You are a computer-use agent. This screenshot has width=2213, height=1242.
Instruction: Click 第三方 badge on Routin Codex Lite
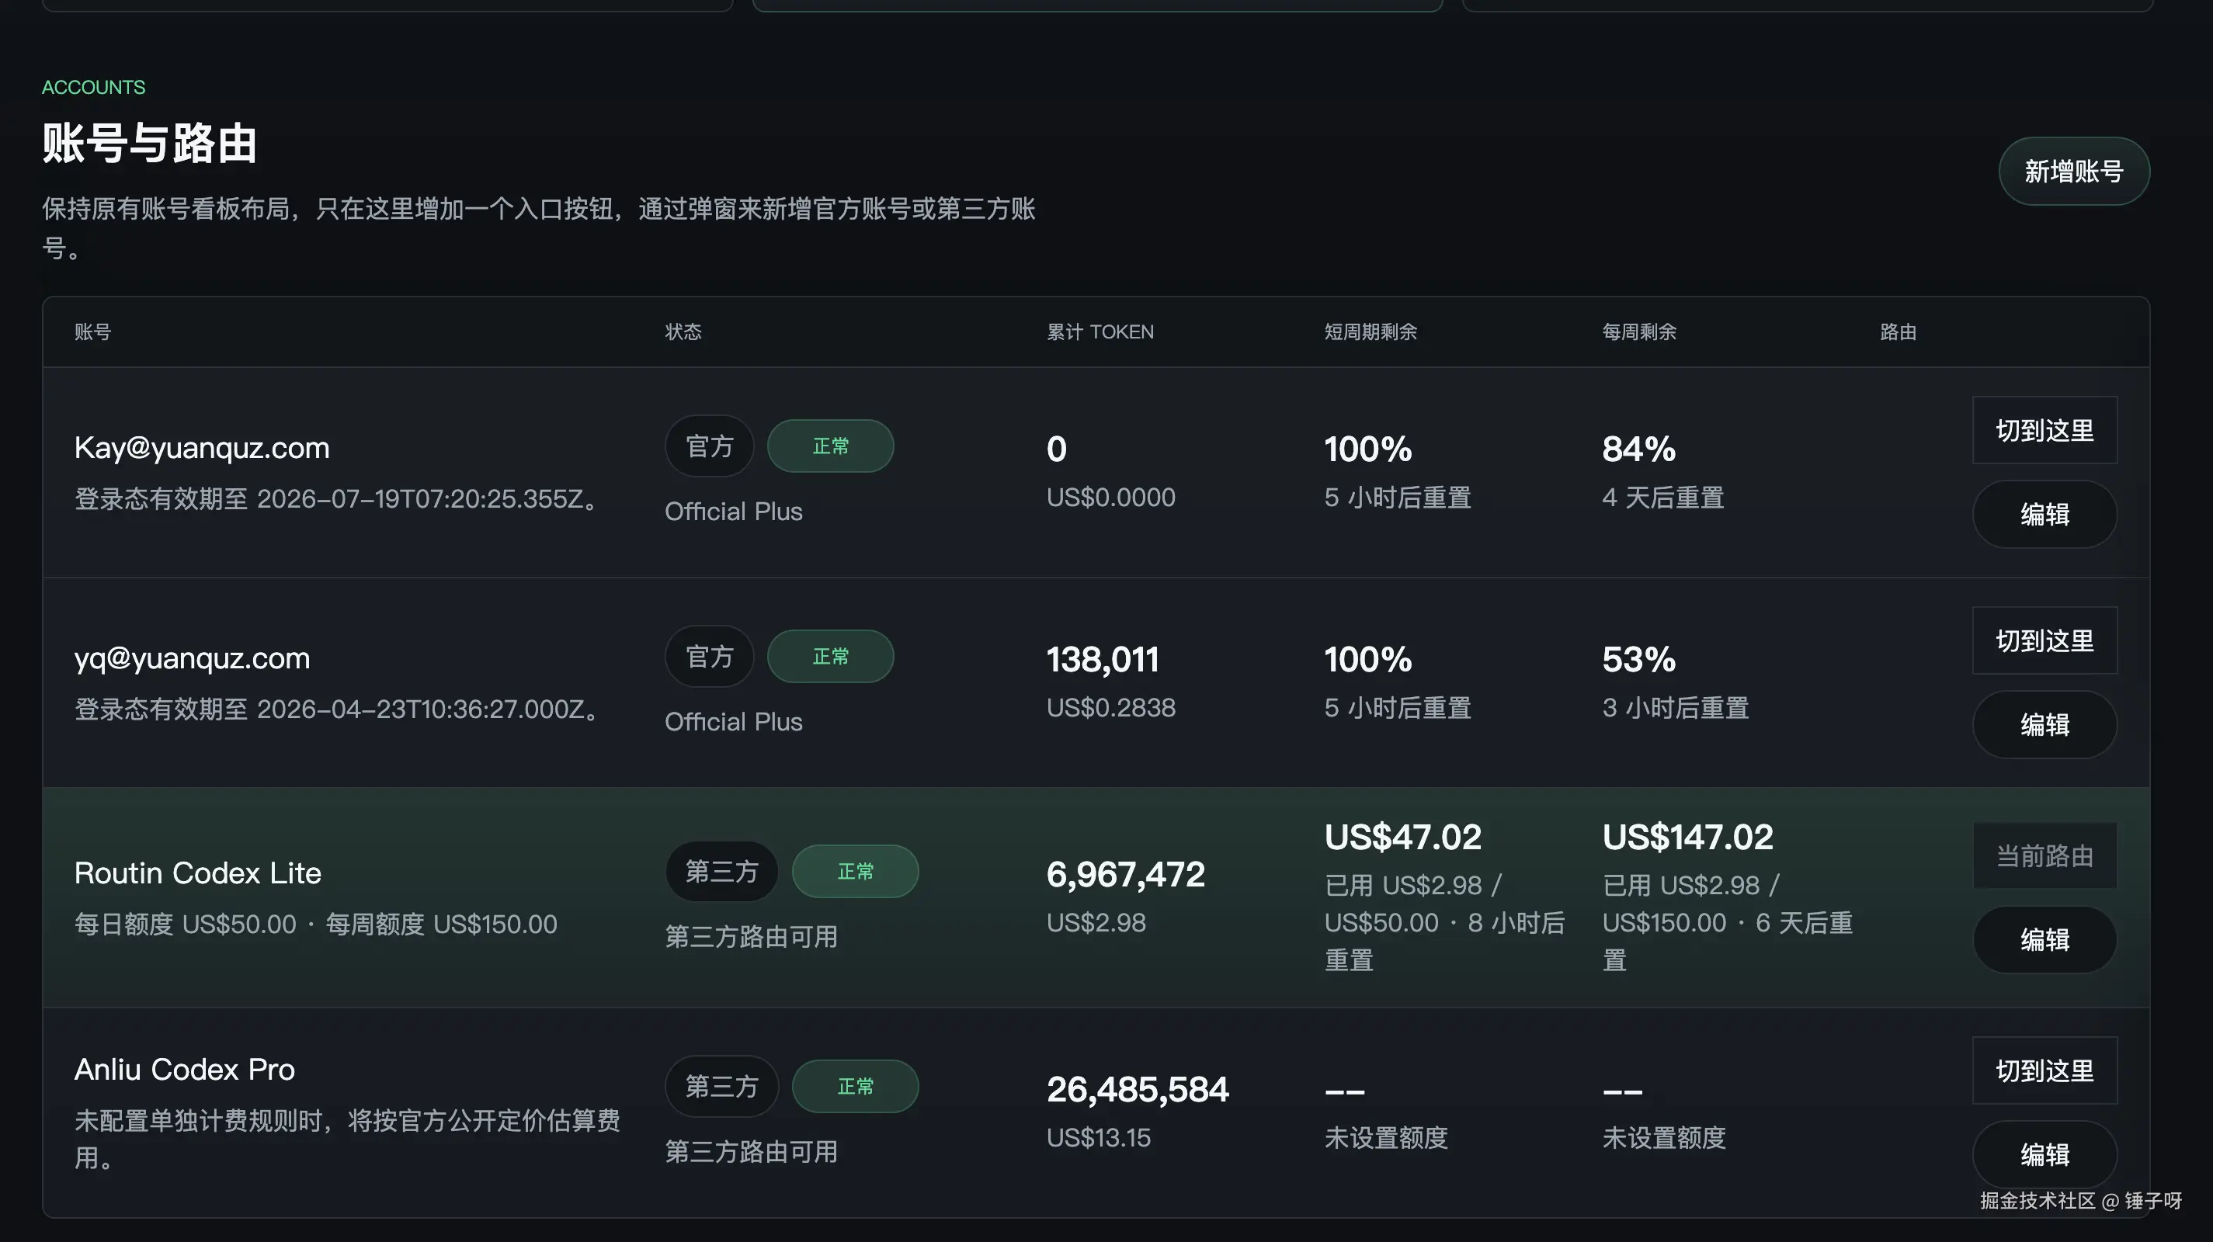pos(721,871)
